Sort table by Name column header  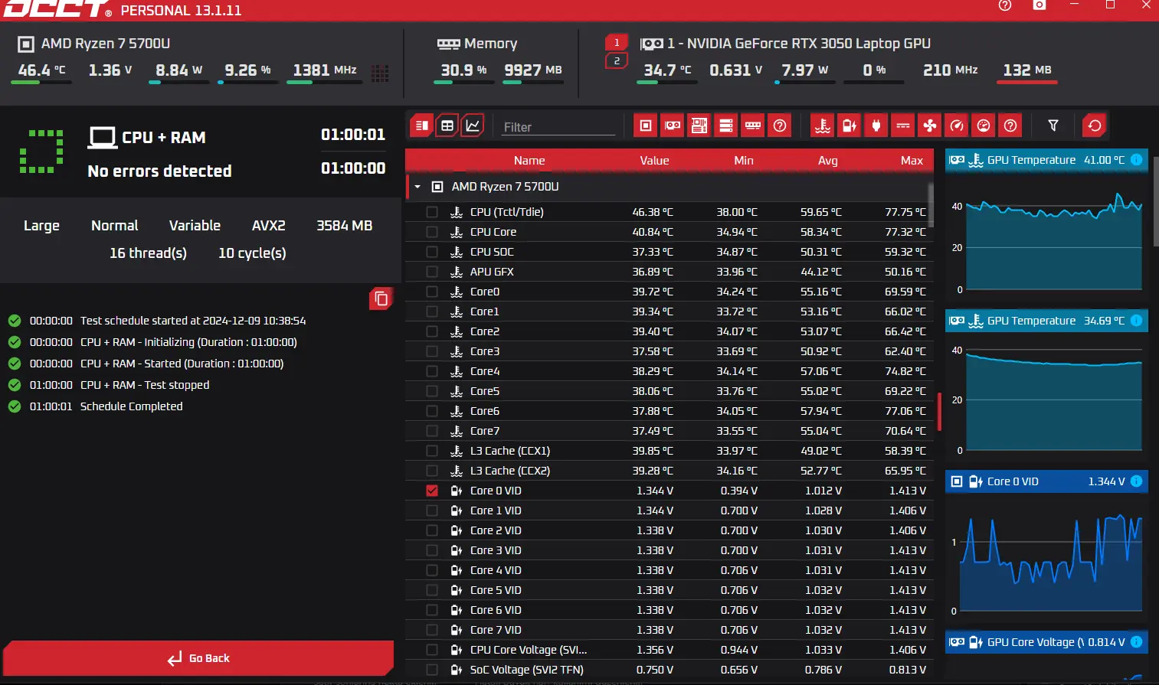point(529,160)
